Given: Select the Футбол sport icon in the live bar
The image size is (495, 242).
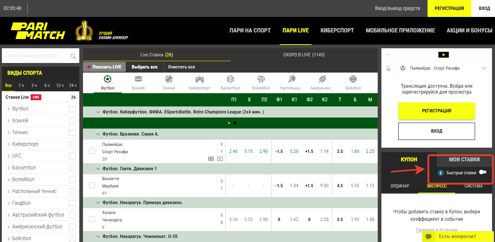Looking at the screenshot, I should point(108,79).
